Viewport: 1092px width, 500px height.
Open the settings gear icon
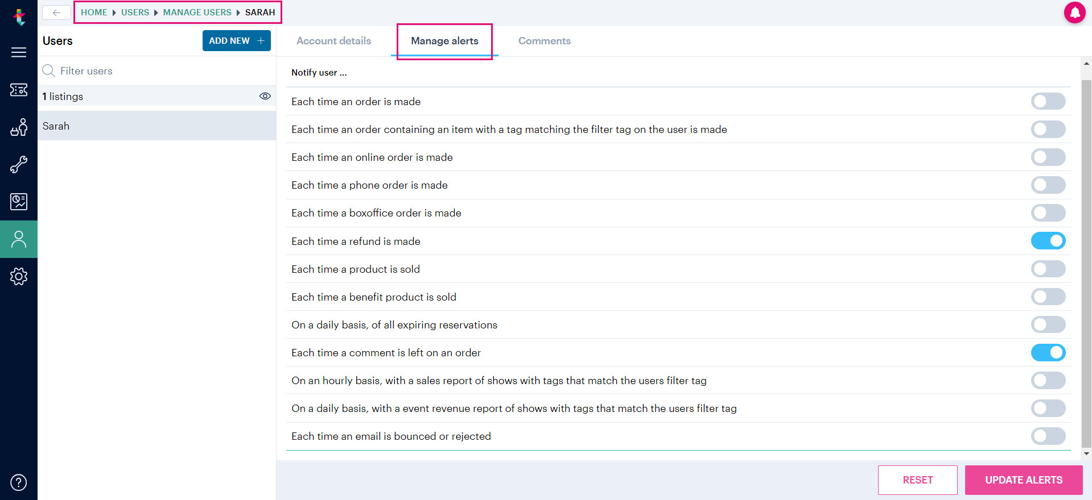[19, 277]
